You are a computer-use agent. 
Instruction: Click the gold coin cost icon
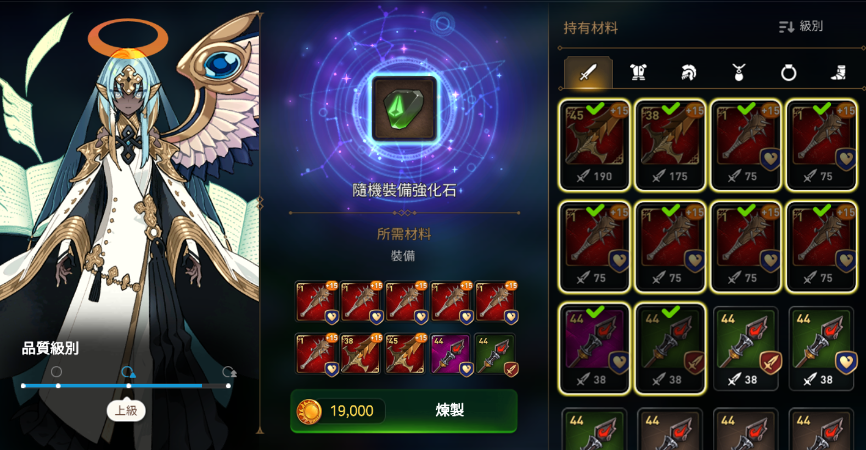(309, 411)
